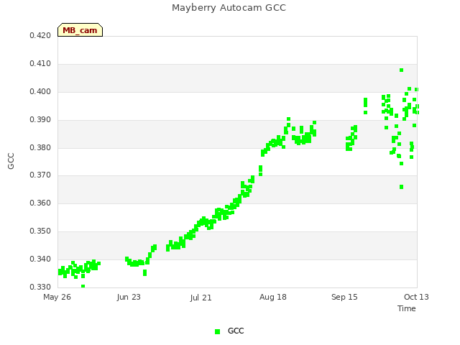Select the isolated October point near 0.366
The width and height of the screenshot is (460, 345).
401,187
